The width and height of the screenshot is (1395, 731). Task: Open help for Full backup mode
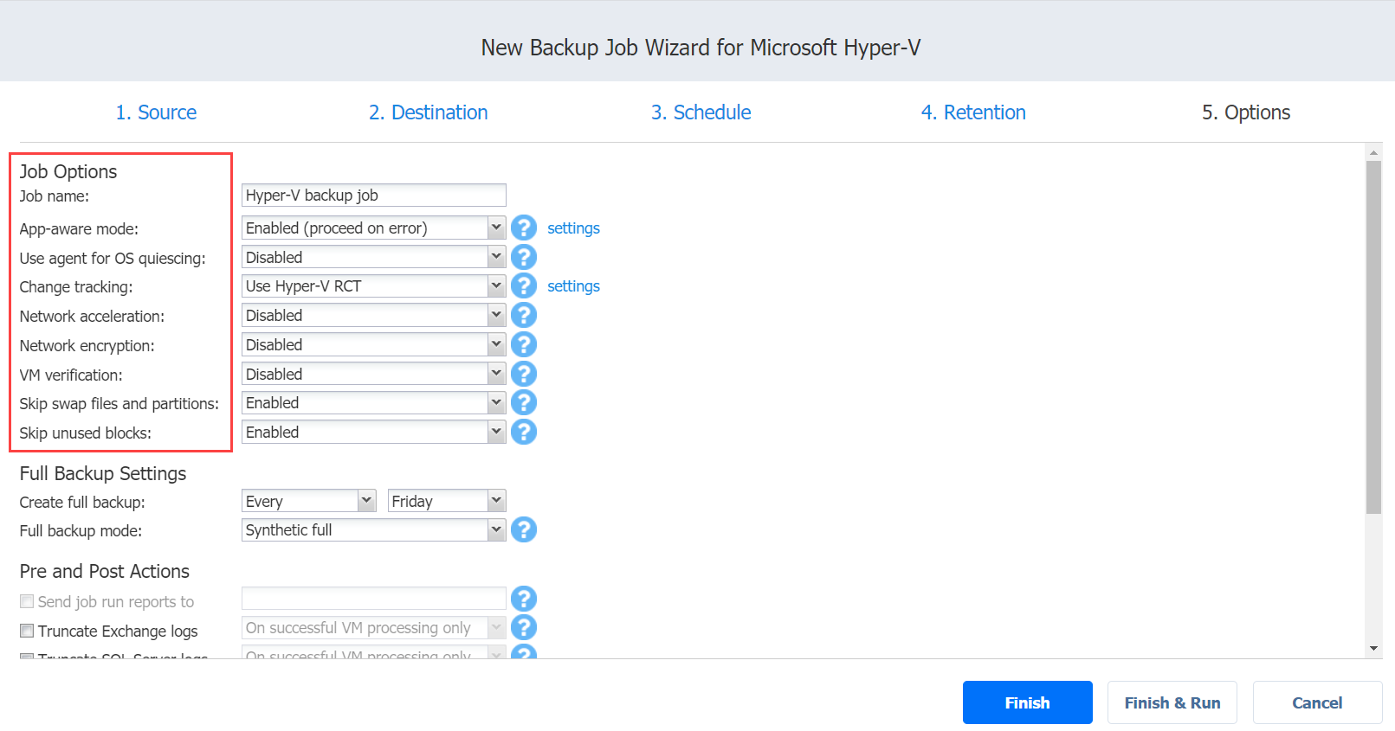(x=524, y=529)
